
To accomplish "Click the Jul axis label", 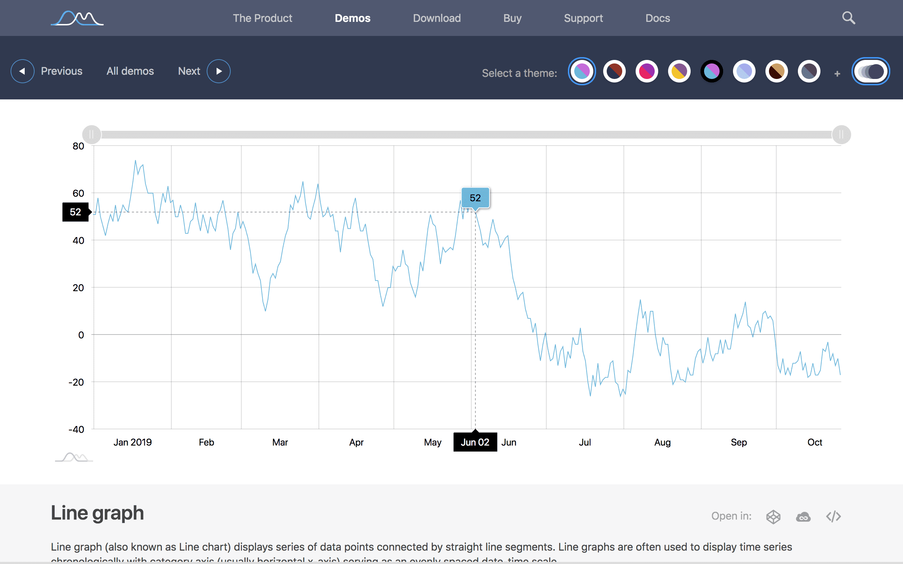I will [585, 442].
